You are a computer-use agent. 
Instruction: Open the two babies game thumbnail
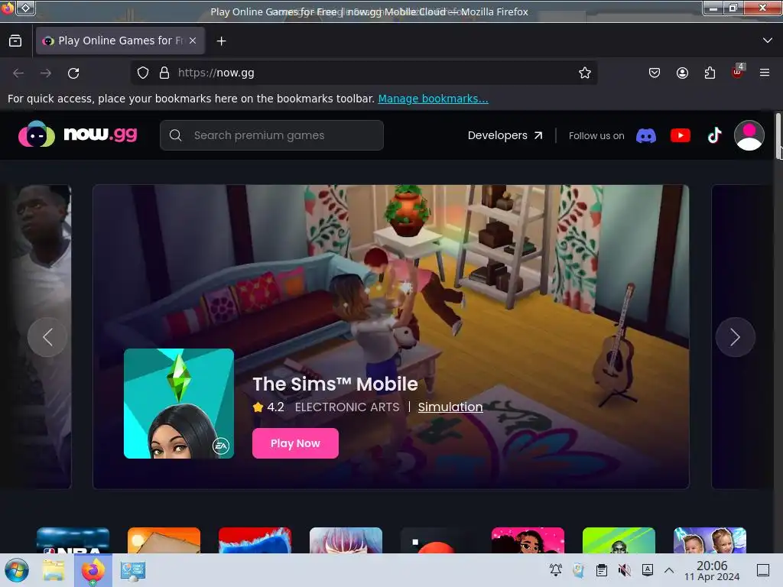tap(710, 540)
